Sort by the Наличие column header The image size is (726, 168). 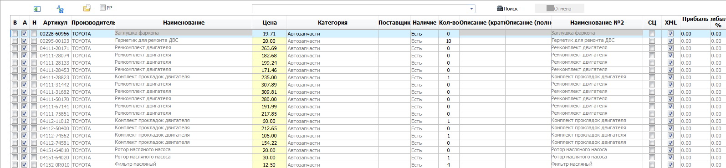click(x=424, y=23)
